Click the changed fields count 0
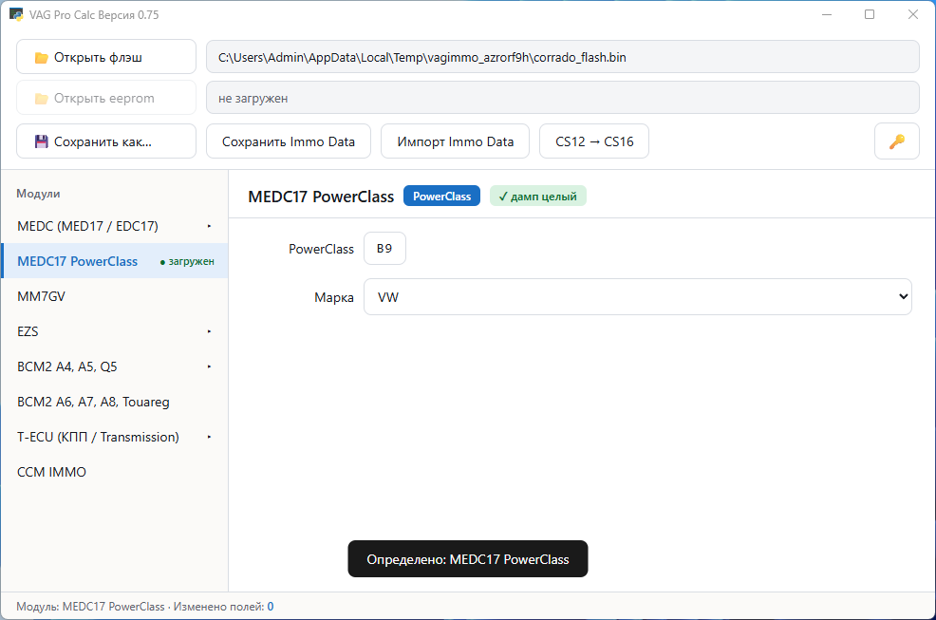936x620 pixels. tap(271, 607)
